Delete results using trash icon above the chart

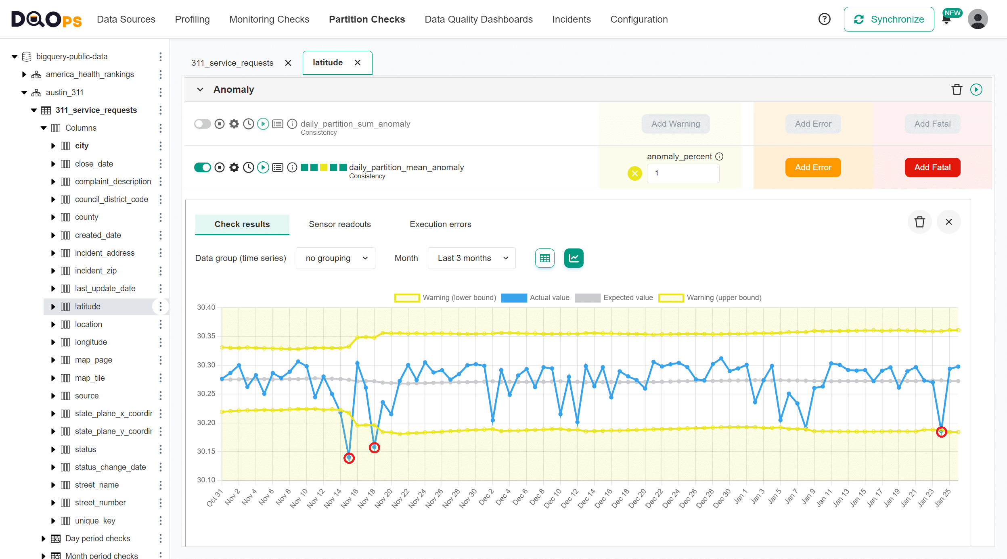(x=920, y=221)
